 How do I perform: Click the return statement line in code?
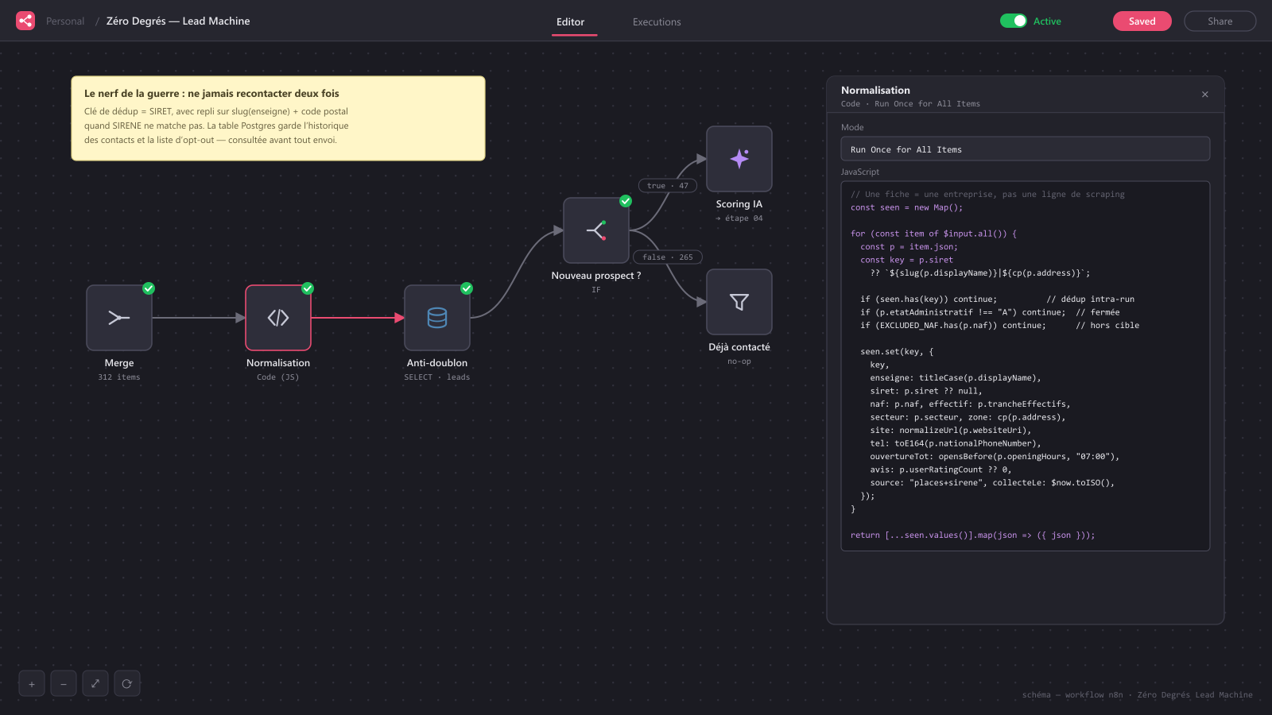(x=972, y=535)
